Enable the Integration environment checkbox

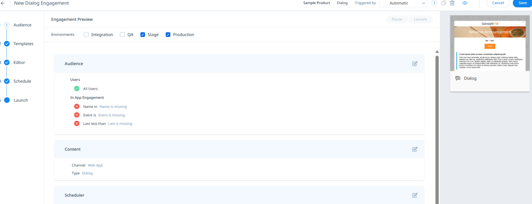(86, 35)
